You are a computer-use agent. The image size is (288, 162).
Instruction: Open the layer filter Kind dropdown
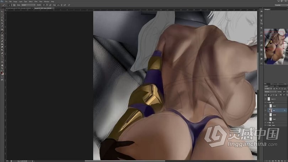pos(268,89)
